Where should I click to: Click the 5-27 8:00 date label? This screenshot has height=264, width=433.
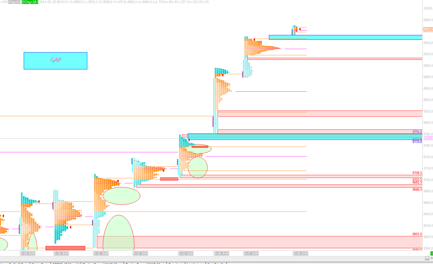tap(251, 253)
